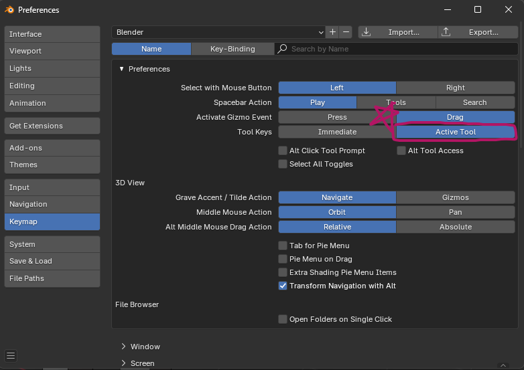Set Activate Gizmo Event to Drag

[456, 117]
